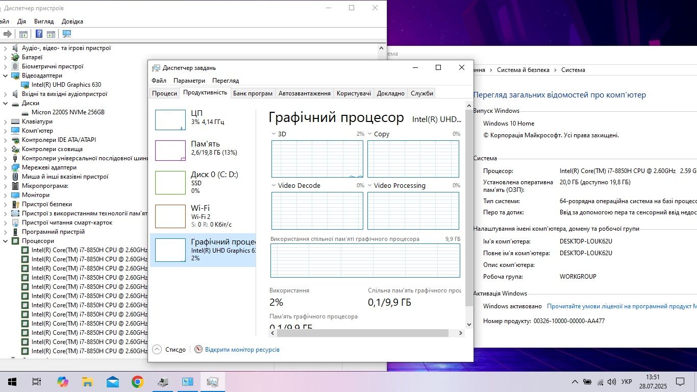Image resolution: width=697 pixels, height=392 pixels.
Task: Expand the Контролери сховища tree node
Action: pyautogui.click(x=5, y=149)
